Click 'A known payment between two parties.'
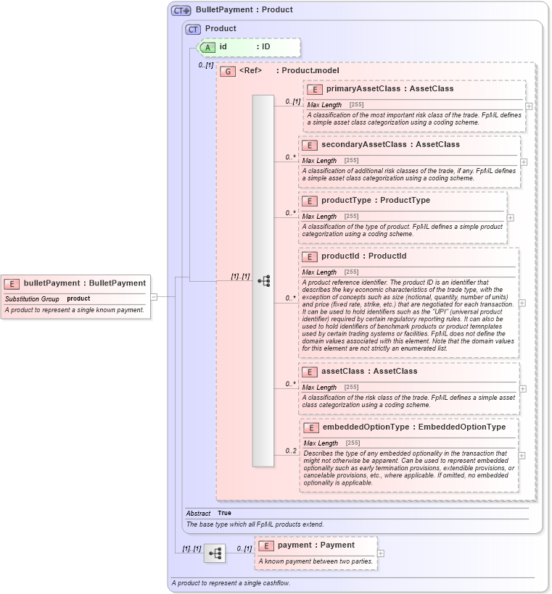The width and height of the screenshot is (552, 594). [x=316, y=561]
